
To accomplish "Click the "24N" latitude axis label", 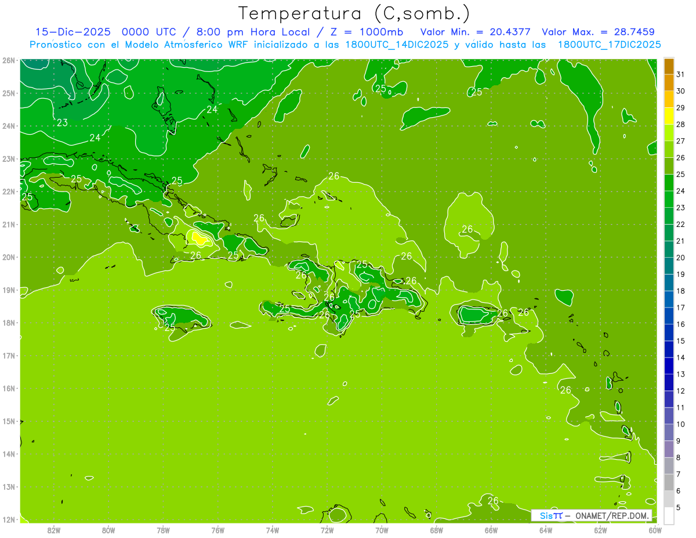I will click(x=8, y=126).
